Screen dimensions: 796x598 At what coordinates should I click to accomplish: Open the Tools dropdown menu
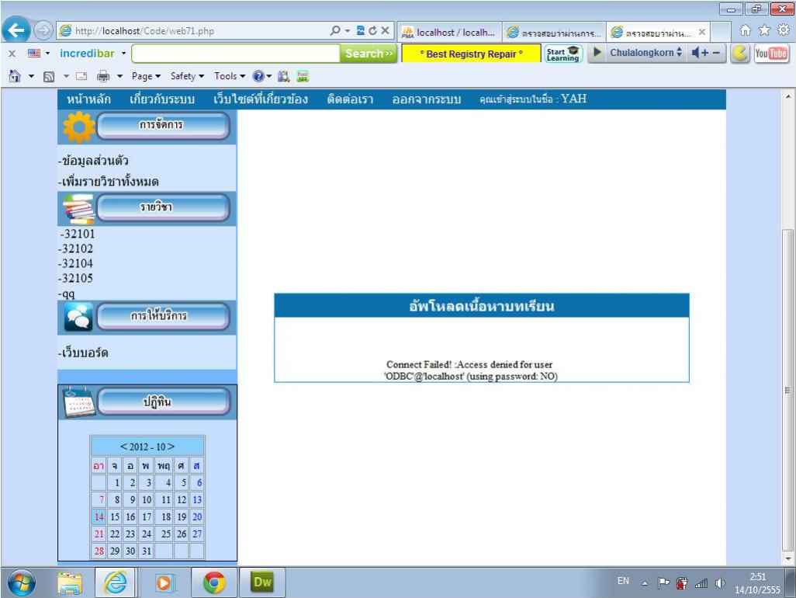[230, 76]
